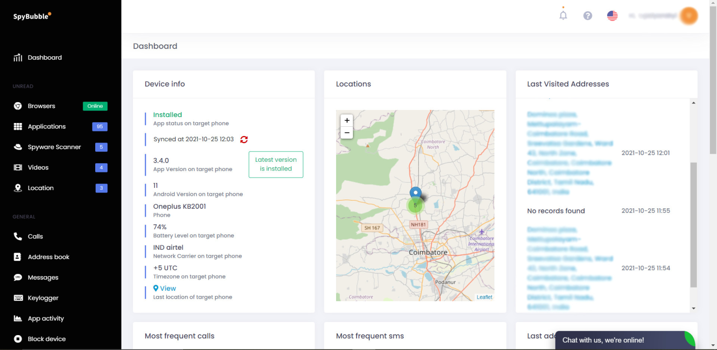
Task: Open the Applications grid icon
Action: point(17,126)
